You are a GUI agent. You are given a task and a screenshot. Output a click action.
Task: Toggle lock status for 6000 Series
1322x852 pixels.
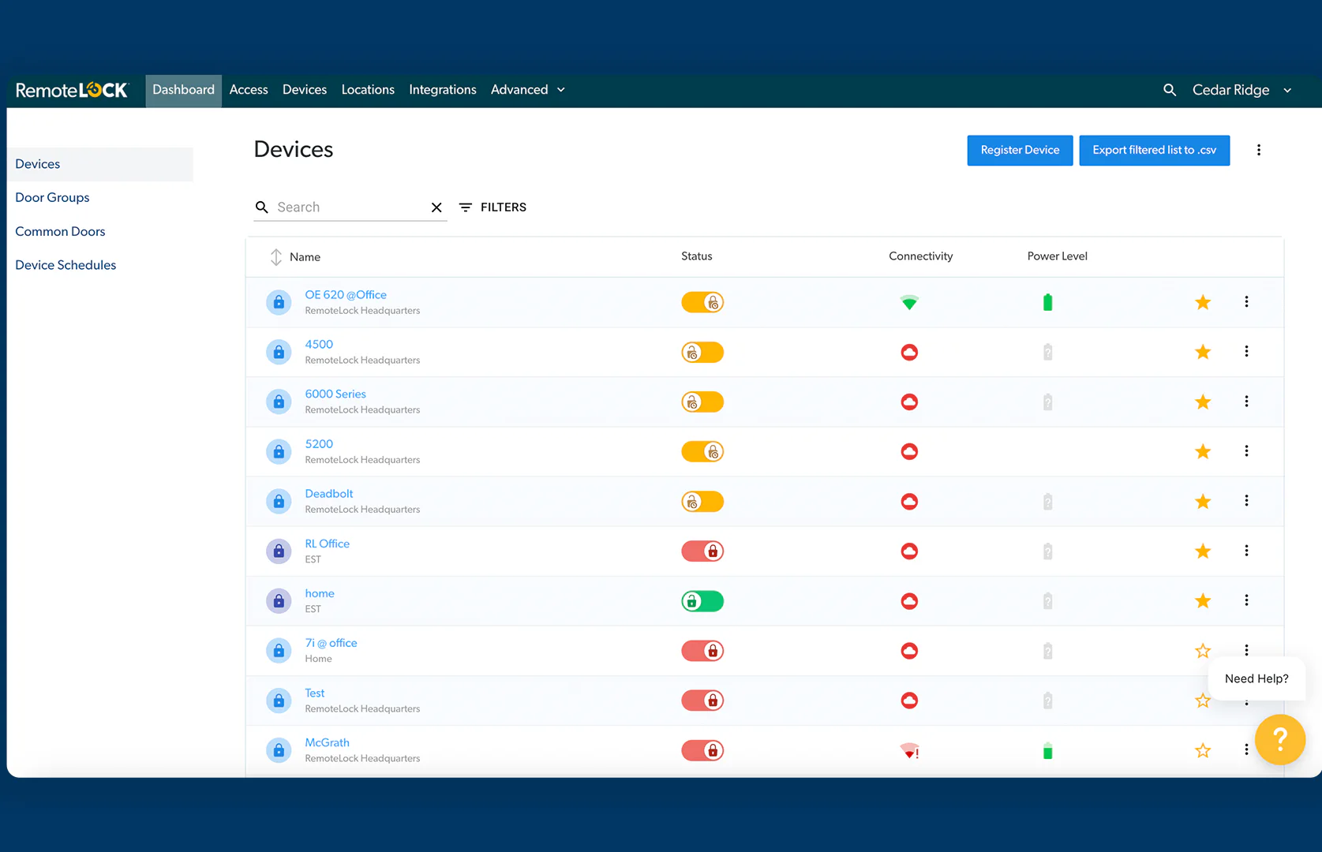click(702, 402)
